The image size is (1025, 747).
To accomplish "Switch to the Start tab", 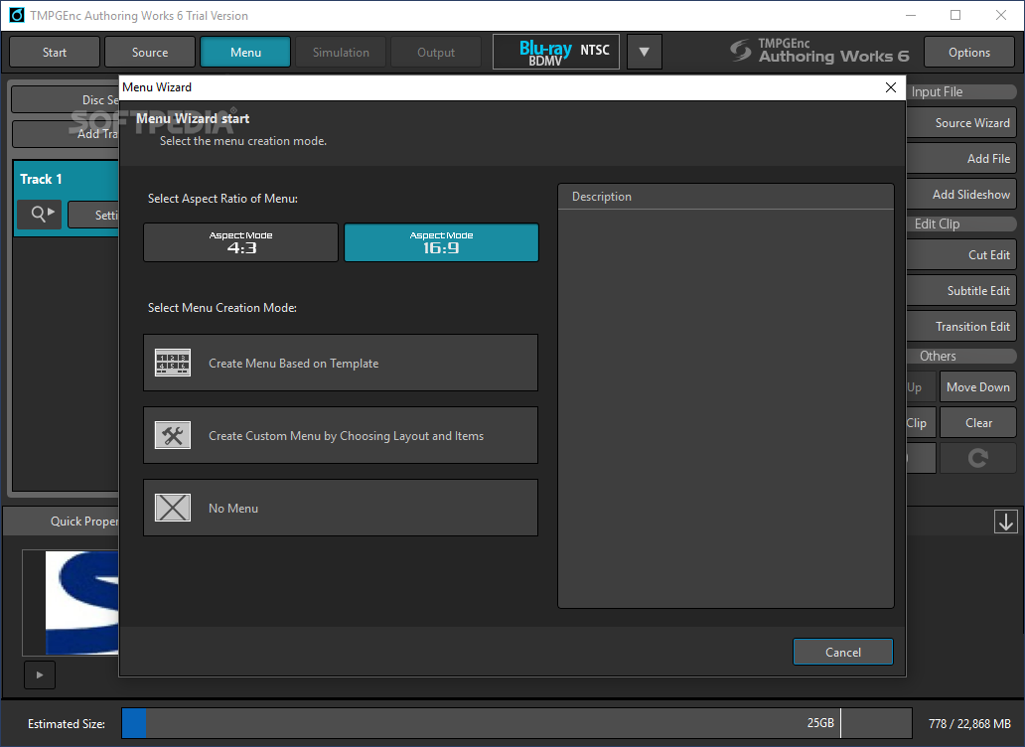I will pyautogui.click(x=55, y=53).
